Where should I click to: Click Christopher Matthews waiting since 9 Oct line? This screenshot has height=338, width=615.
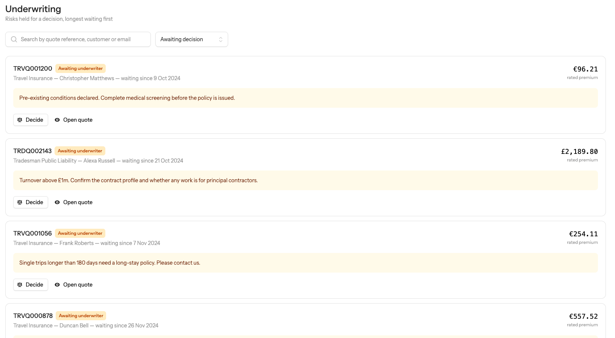point(97,78)
